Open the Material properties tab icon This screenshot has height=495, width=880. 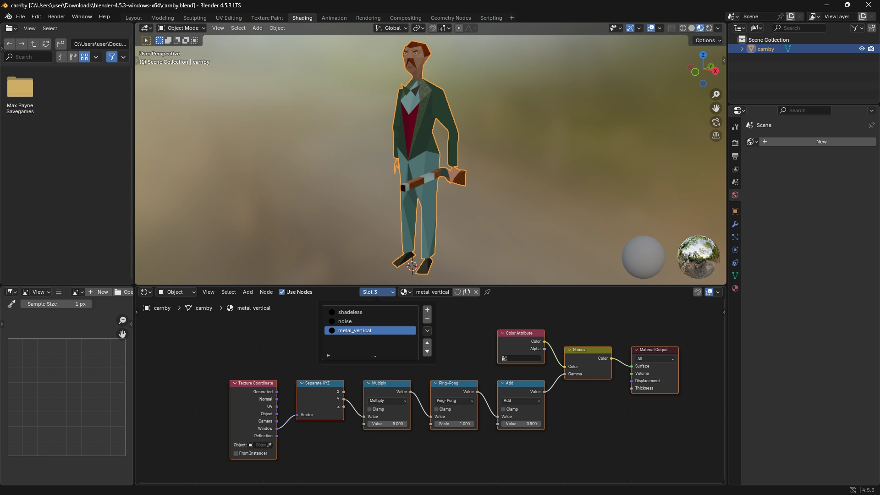[735, 288]
